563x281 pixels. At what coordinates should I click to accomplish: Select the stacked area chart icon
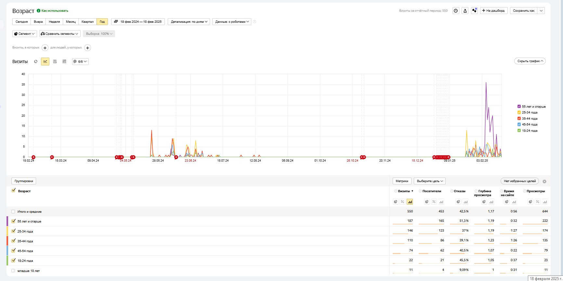pyautogui.click(x=55, y=61)
